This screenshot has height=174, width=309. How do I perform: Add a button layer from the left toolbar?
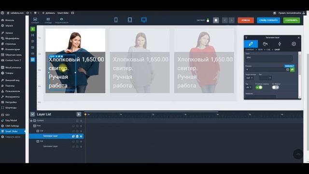[x=33, y=54]
